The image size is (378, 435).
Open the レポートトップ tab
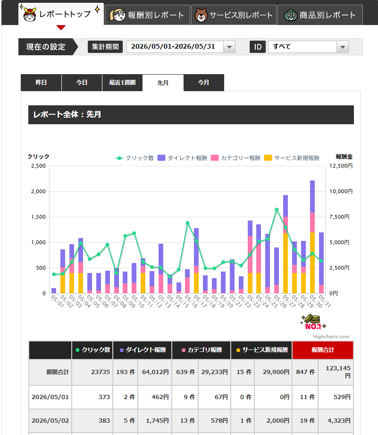coord(61,14)
